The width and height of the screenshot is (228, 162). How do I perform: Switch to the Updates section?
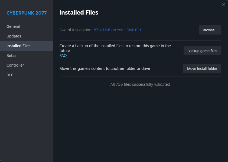point(14,36)
